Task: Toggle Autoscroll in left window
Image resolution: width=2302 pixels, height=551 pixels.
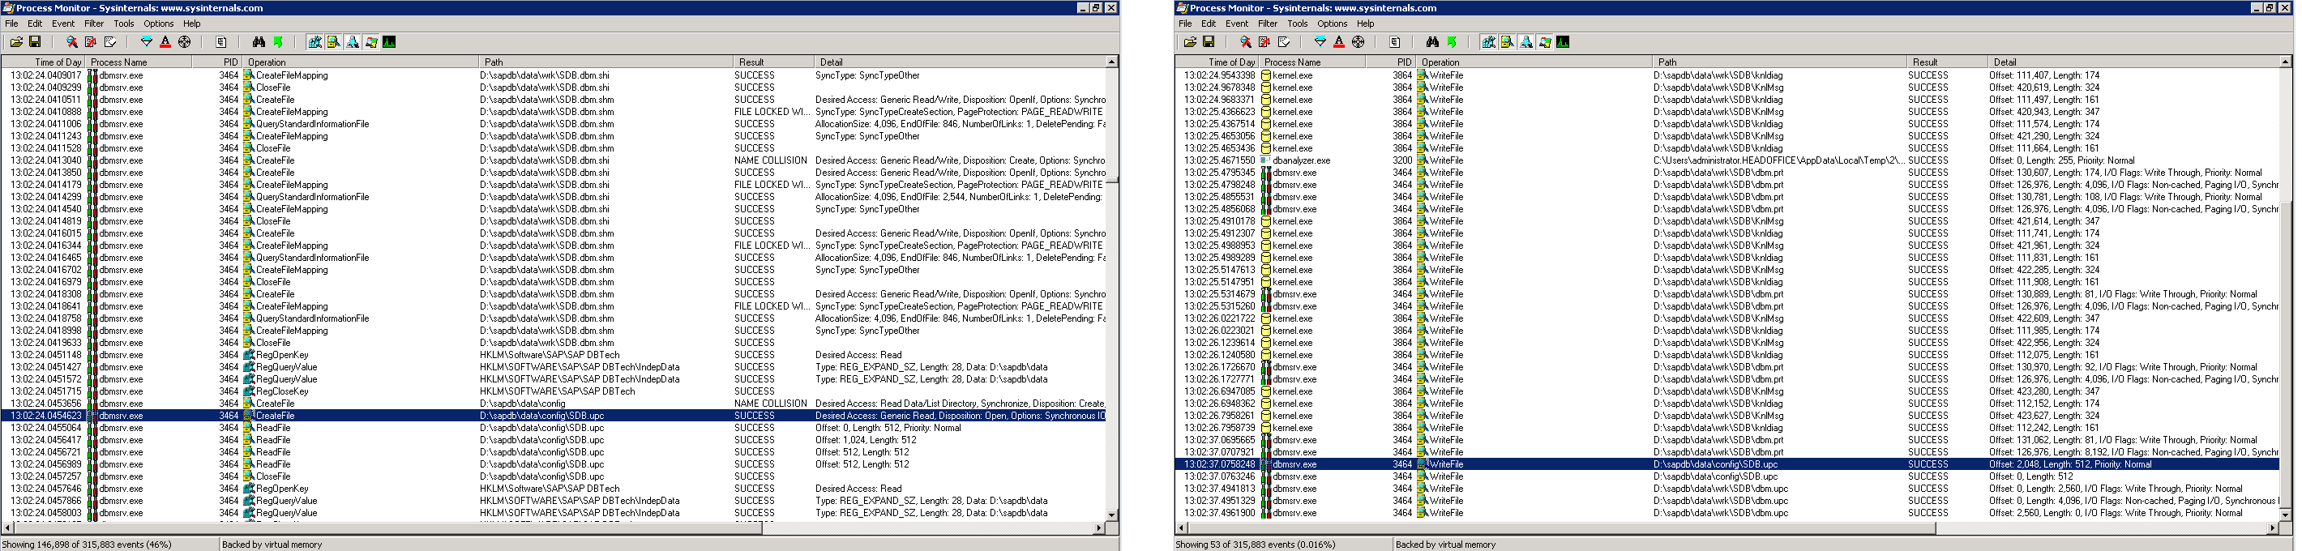Action: tap(90, 42)
